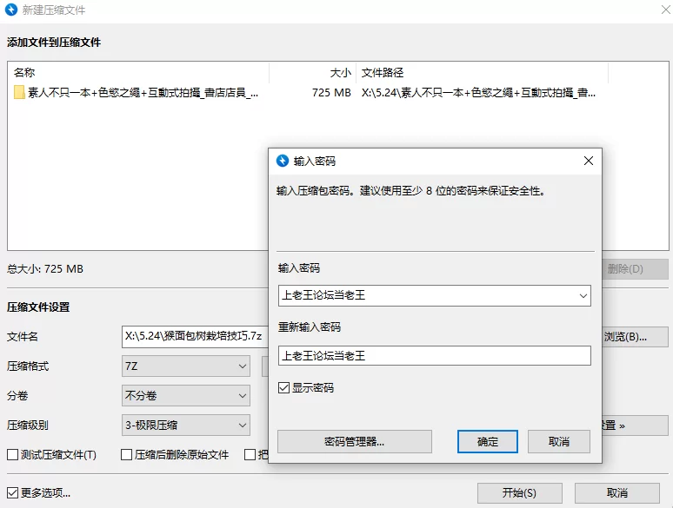Close the 新建压缩文件 window
673x508 pixels.
(x=666, y=10)
